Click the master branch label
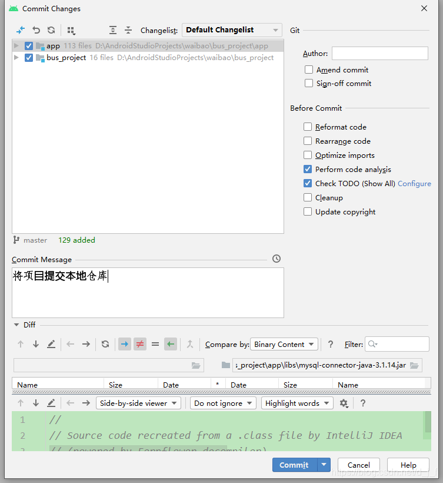 pyautogui.click(x=35, y=240)
